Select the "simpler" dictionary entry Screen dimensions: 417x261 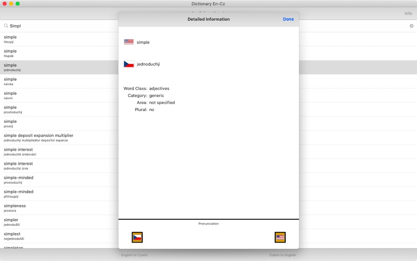(x=57, y=222)
